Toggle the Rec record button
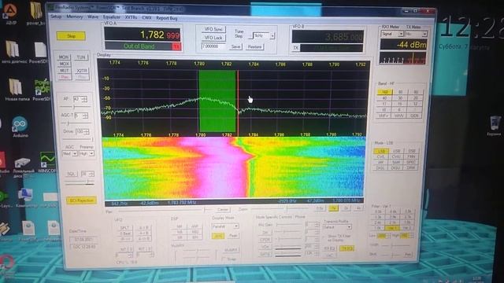Image resolution: width=504 pixels, height=283 pixels. coord(65,77)
